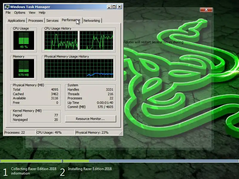Click the Task Manager title bar icon
This screenshot has height=179, width=239.
click(7, 7)
